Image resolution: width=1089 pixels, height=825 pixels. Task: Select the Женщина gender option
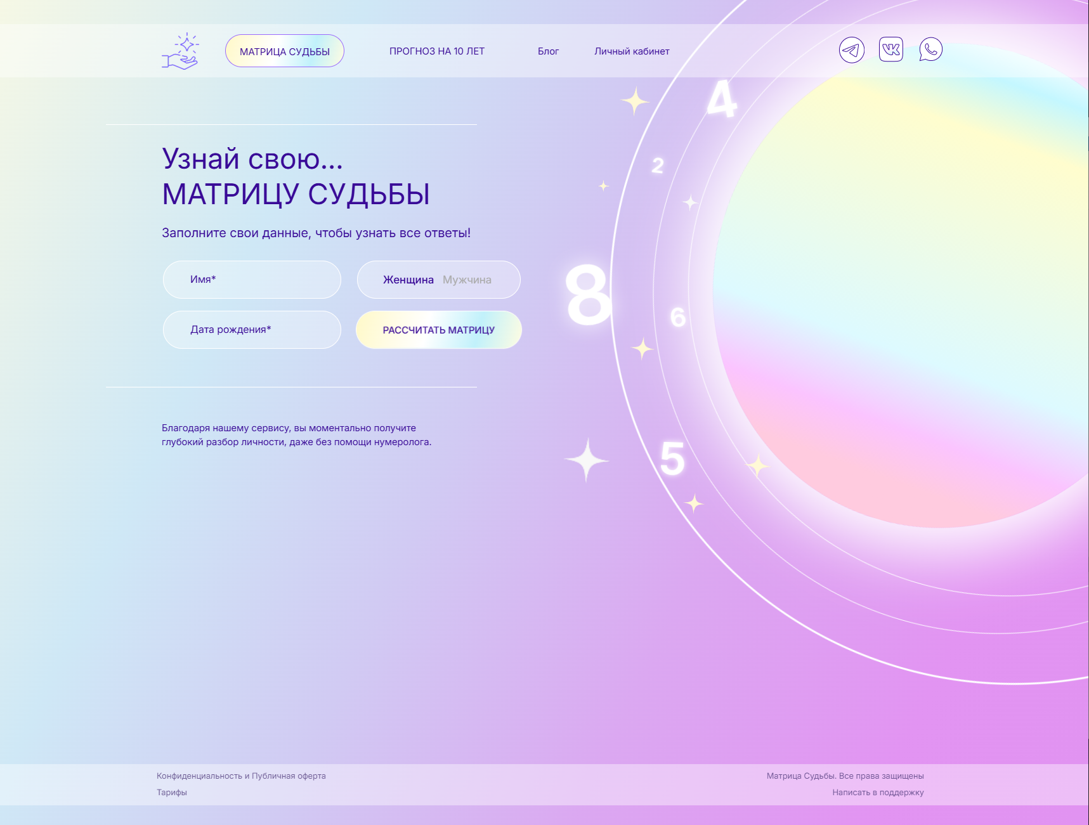[408, 280]
